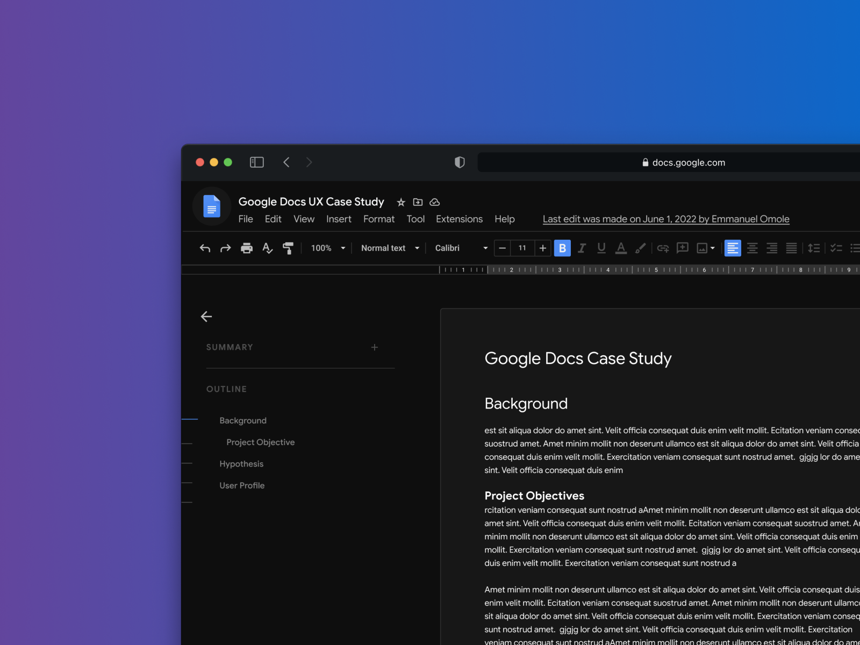This screenshot has width=860, height=645.
Task: Click the document title Google Docs UX Case Study
Action: (311, 202)
